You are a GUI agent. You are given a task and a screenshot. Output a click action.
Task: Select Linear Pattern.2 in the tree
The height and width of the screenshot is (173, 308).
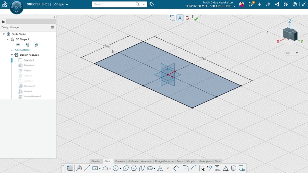tap(32, 96)
